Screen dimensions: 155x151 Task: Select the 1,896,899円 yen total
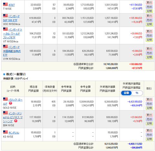[112, 68]
